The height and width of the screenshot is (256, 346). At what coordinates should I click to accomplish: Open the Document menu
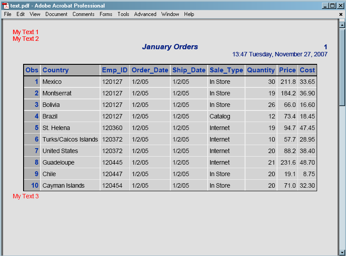click(x=56, y=14)
